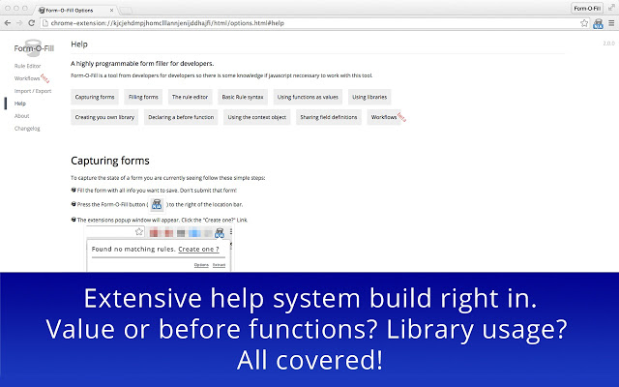Click Form-O-Fill icon in popup screenshot
The image size is (619, 387).
pyautogui.click(x=220, y=233)
